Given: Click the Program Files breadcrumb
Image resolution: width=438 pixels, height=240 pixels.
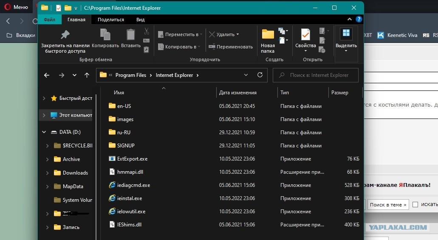Looking at the screenshot, I should coord(131,75).
